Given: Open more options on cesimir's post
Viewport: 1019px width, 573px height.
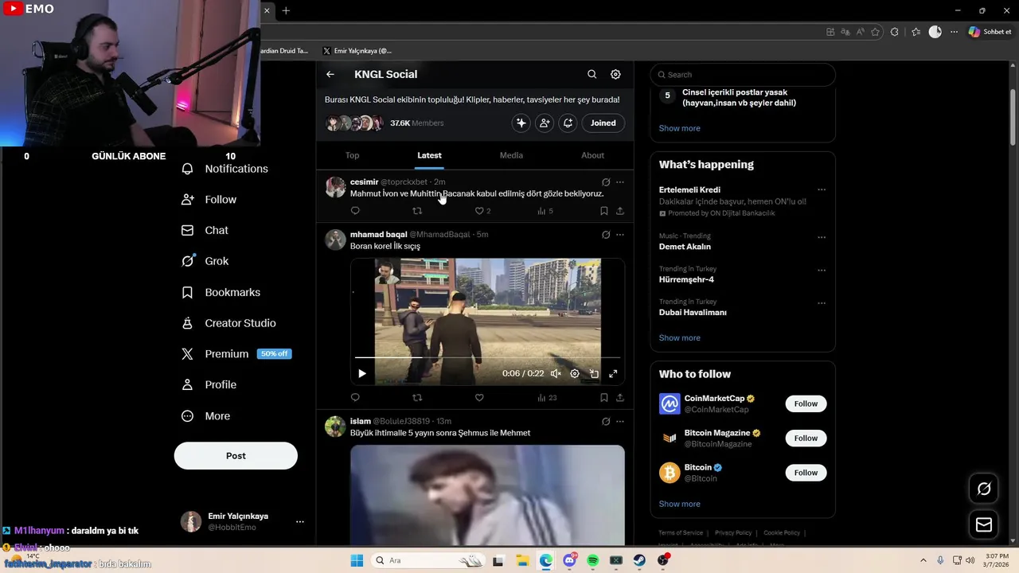Looking at the screenshot, I should 620,182.
